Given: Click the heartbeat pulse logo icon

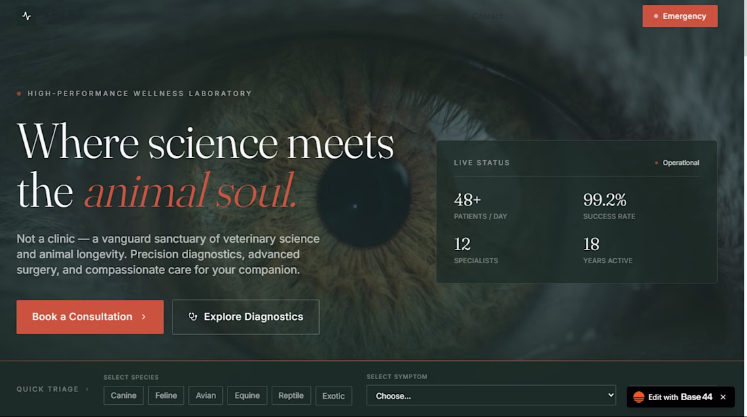Looking at the screenshot, I should click(x=26, y=16).
